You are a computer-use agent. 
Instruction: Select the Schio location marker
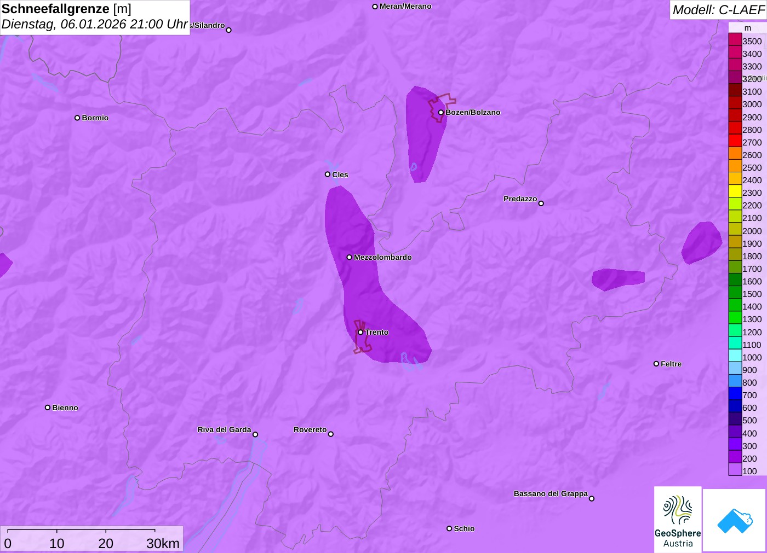point(449,528)
